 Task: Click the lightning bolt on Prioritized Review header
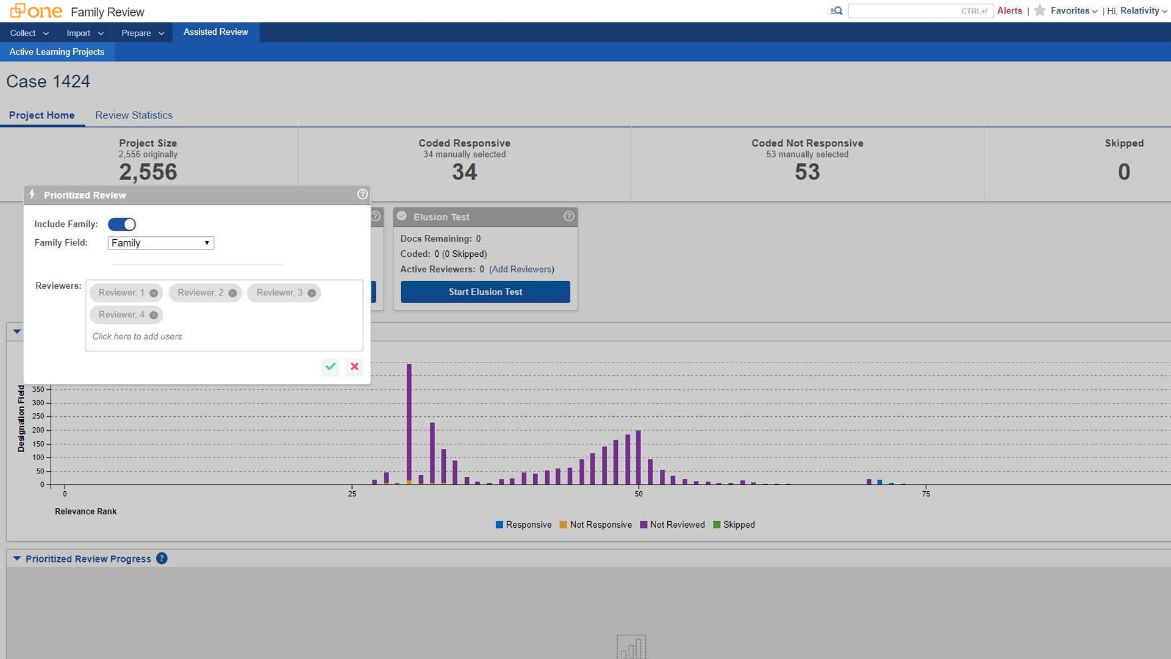tap(33, 195)
